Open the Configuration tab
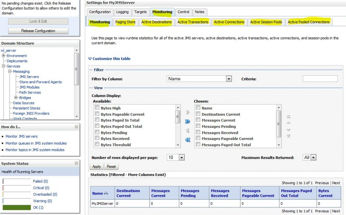This screenshot has height=215, width=346. [x=100, y=12]
